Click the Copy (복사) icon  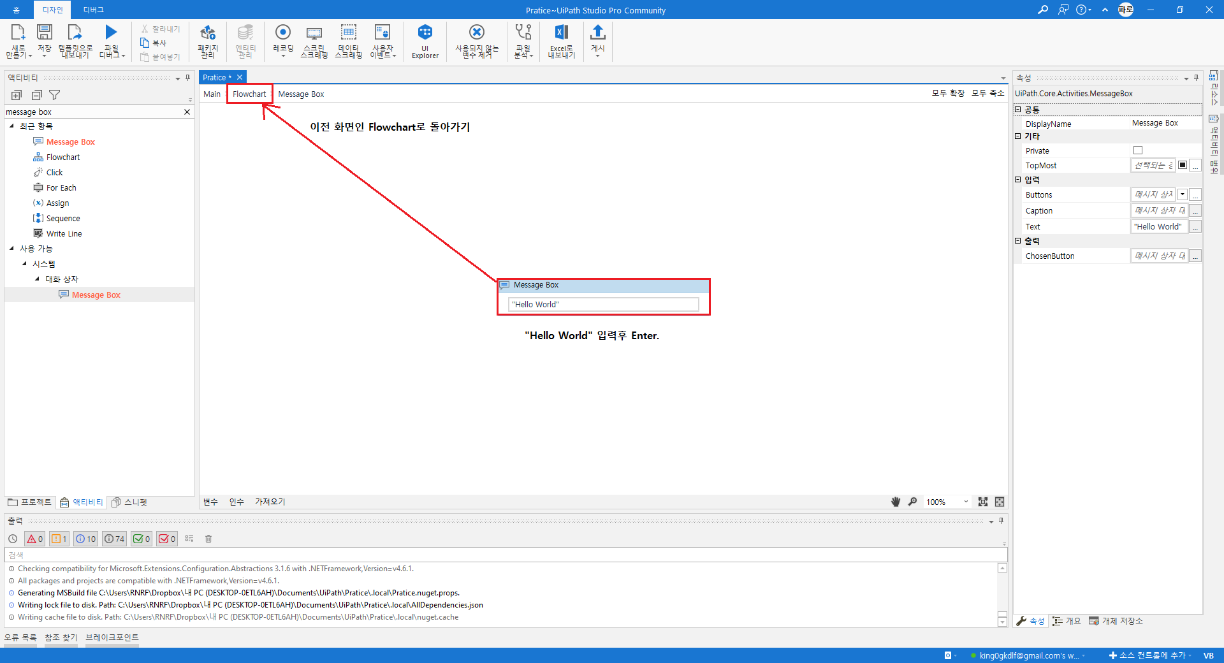(x=145, y=43)
